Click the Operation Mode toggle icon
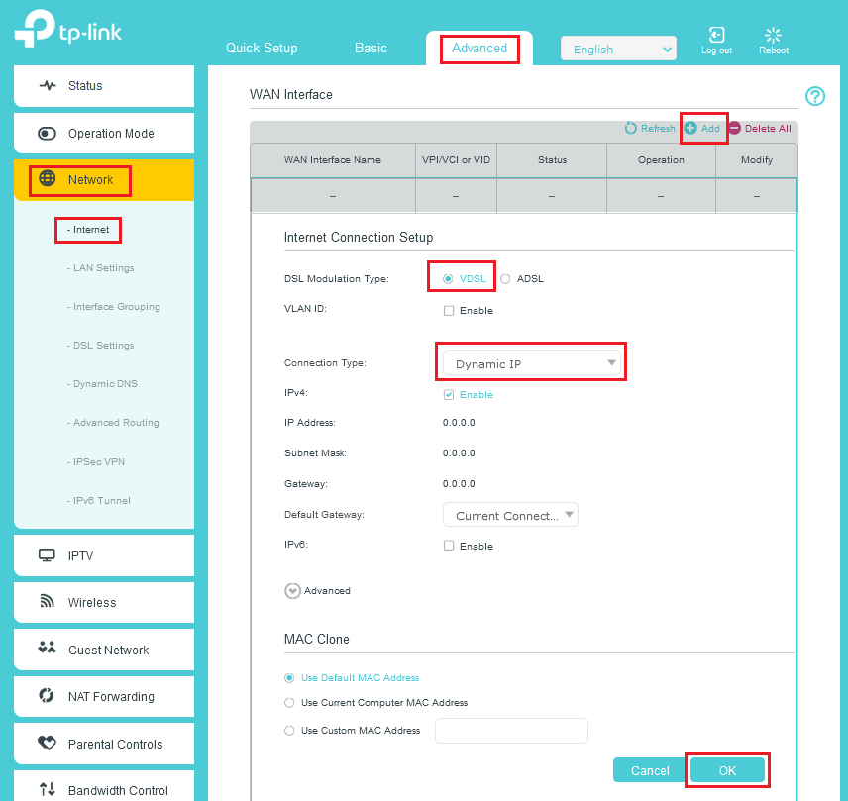This screenshot has width=848, height=801. 47,133
